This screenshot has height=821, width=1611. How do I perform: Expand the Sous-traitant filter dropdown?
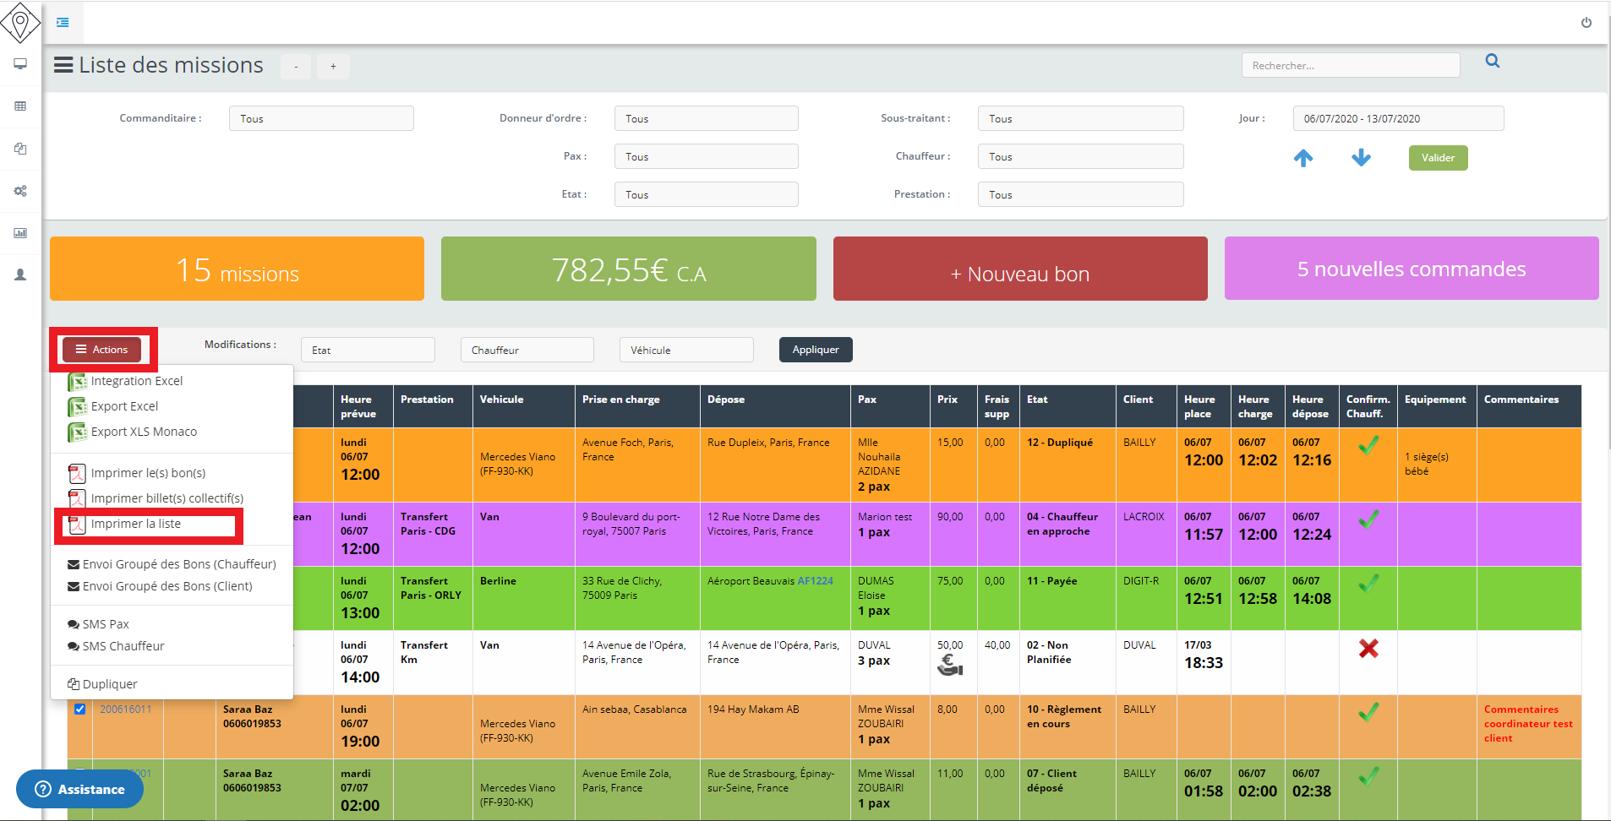1079,118
